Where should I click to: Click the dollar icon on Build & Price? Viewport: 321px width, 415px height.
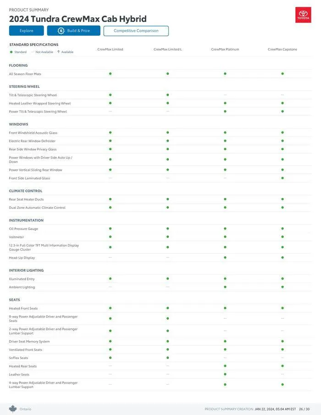61,31
